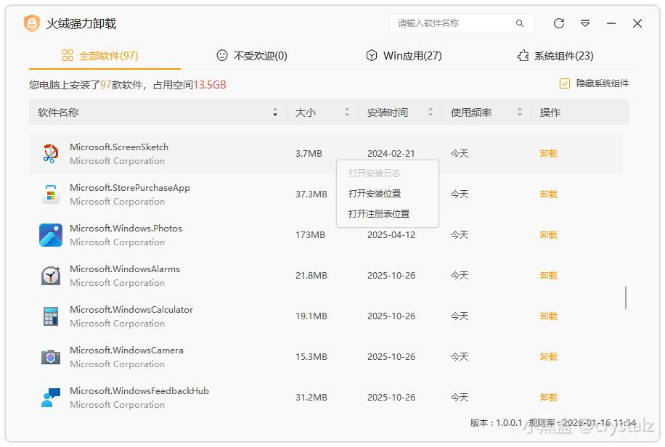Select the Microsoft.WindowsCamera name text

pos(127,350)
